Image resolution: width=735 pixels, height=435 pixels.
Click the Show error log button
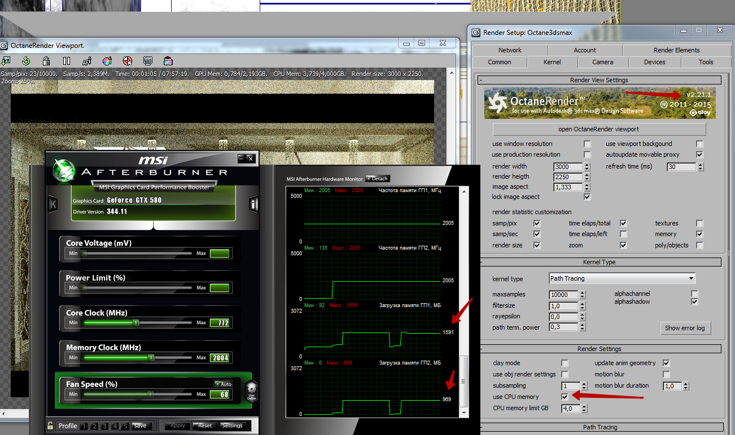tap(685, 328)
